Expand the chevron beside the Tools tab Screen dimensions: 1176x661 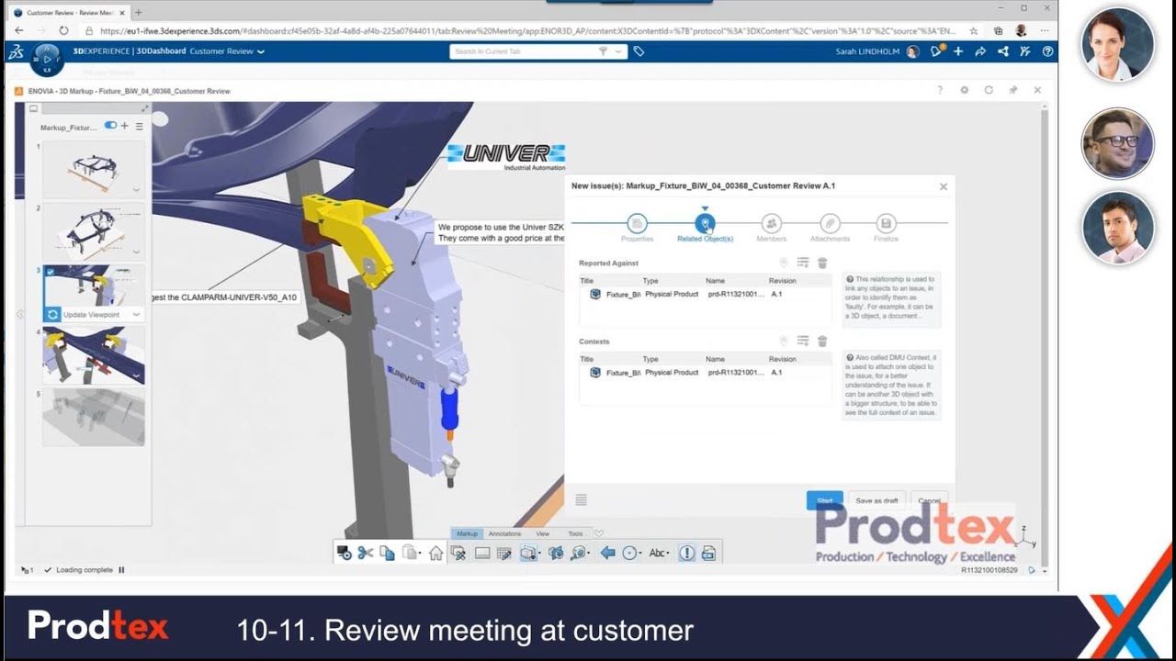[599, 533]
